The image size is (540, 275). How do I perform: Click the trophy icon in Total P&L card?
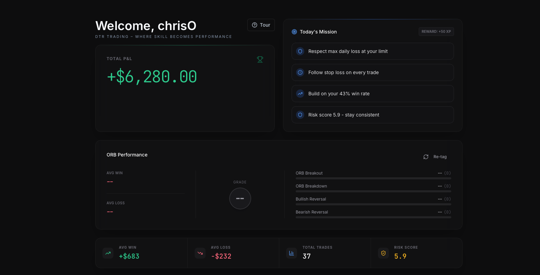(x=260, y=59)
